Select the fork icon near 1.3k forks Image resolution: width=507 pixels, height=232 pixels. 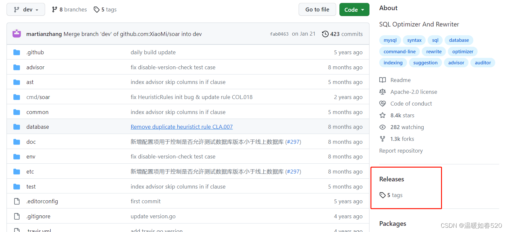[383, 139]
